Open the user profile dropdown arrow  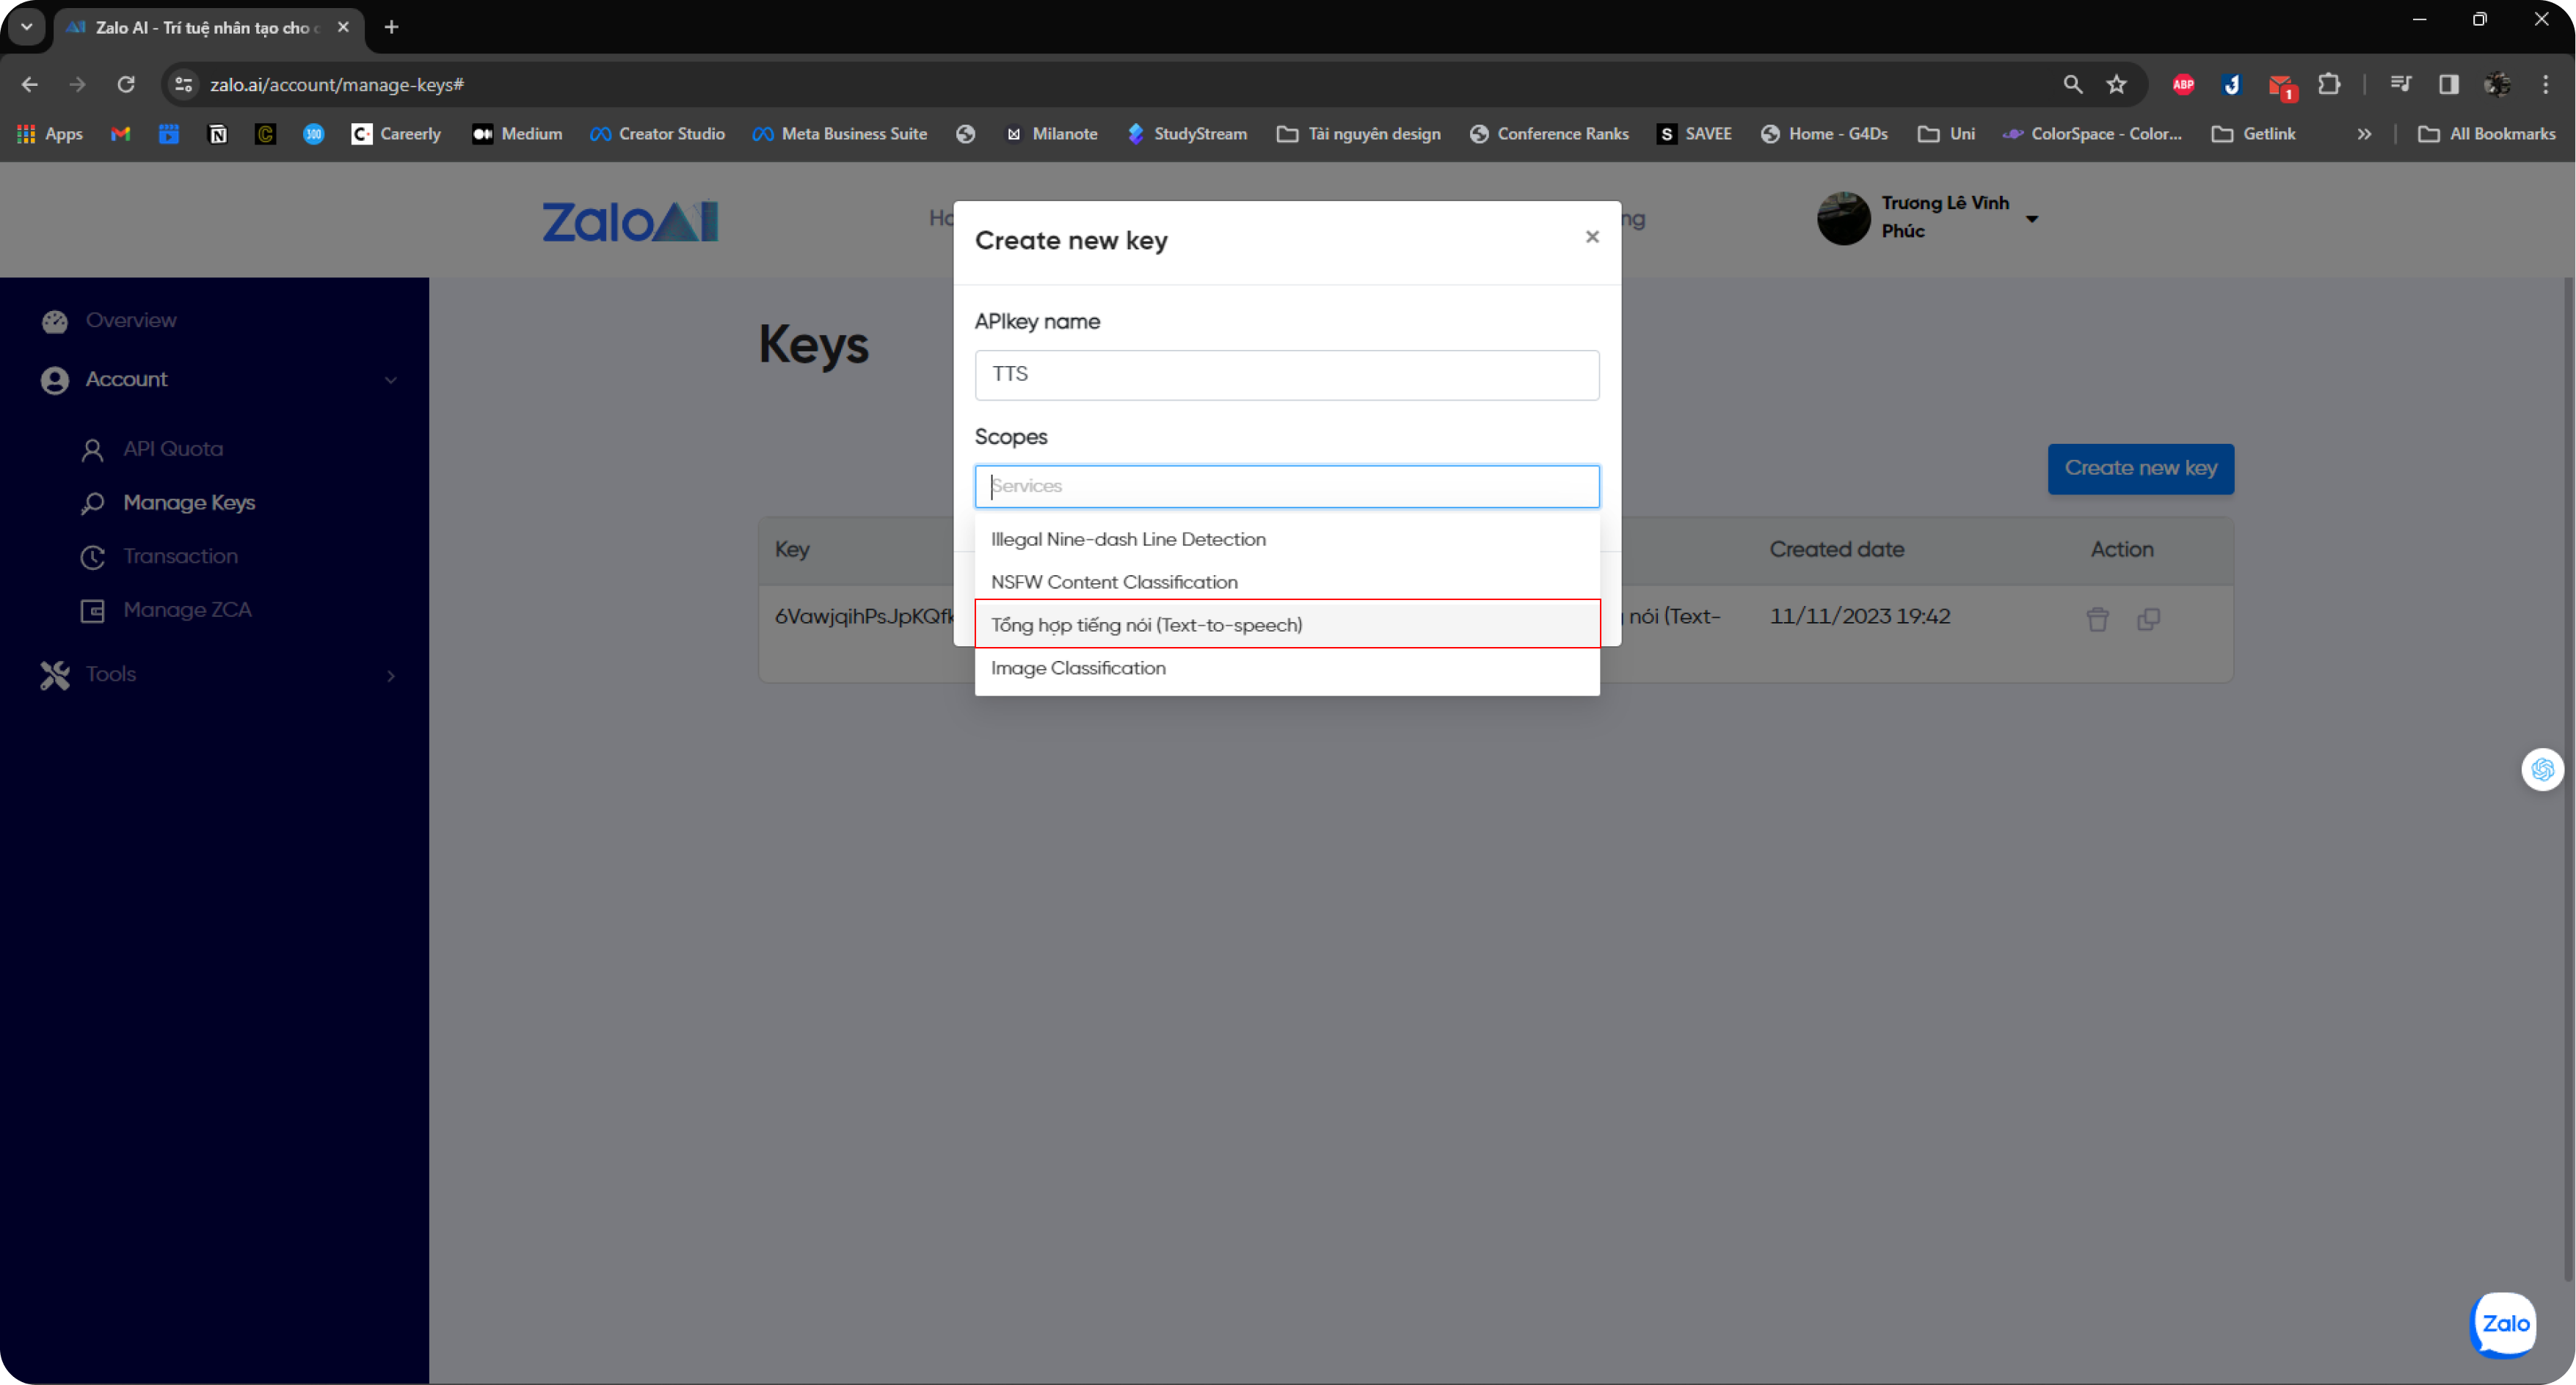[x=2032, y=219]
